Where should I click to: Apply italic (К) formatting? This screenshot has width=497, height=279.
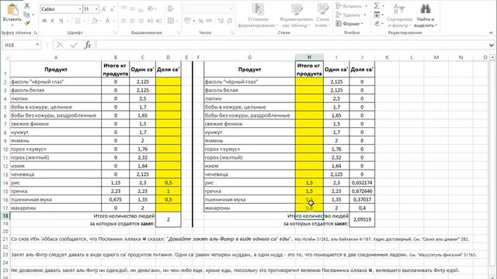53,21
